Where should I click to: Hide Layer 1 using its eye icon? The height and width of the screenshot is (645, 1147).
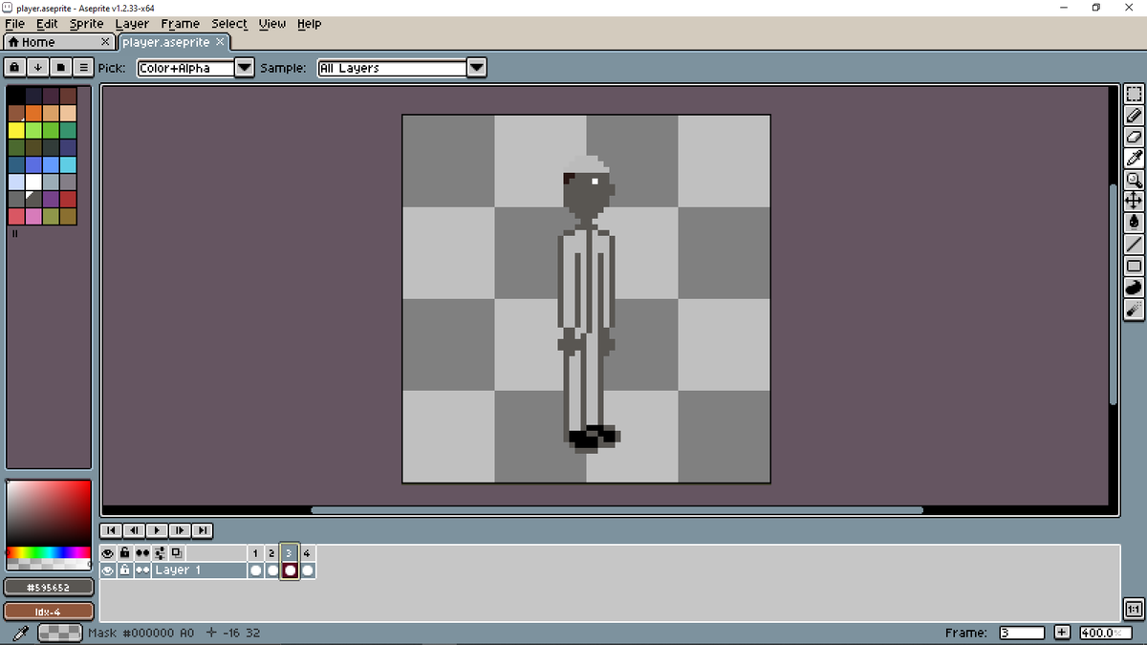point(108,570)
